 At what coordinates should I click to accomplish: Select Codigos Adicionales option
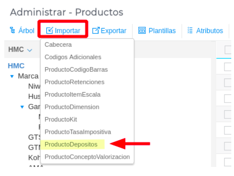click(x=73, y=57)
